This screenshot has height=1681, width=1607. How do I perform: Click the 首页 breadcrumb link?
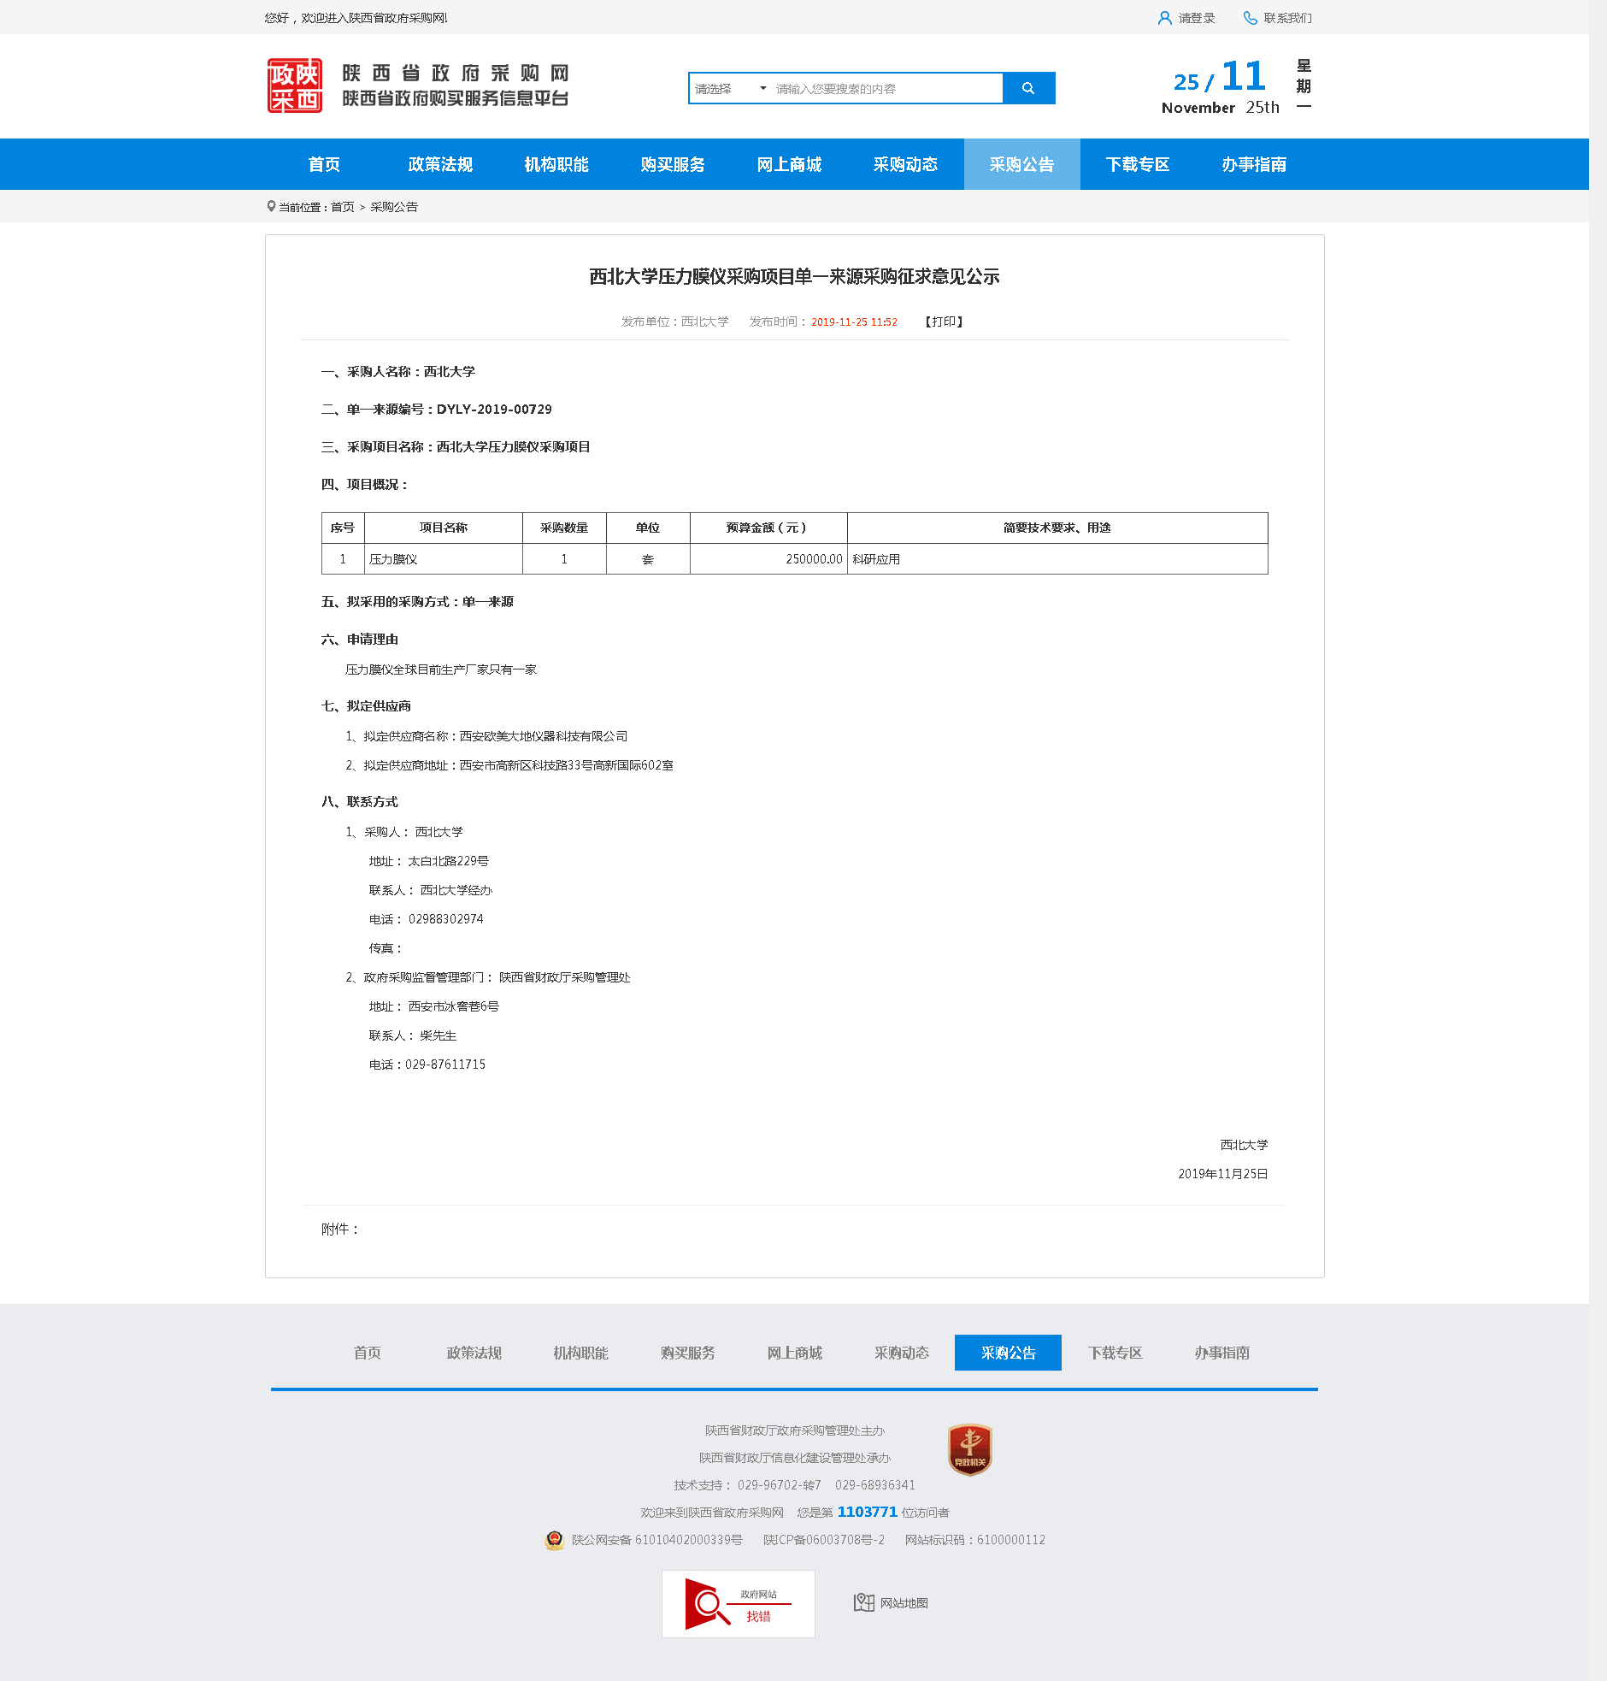tap(343, 206)
